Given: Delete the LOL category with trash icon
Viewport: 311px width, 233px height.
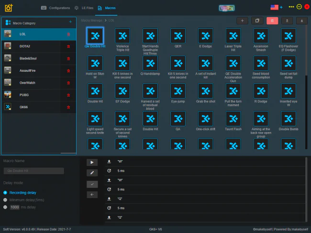Looking at the screenshot, I should click(68, 34).
